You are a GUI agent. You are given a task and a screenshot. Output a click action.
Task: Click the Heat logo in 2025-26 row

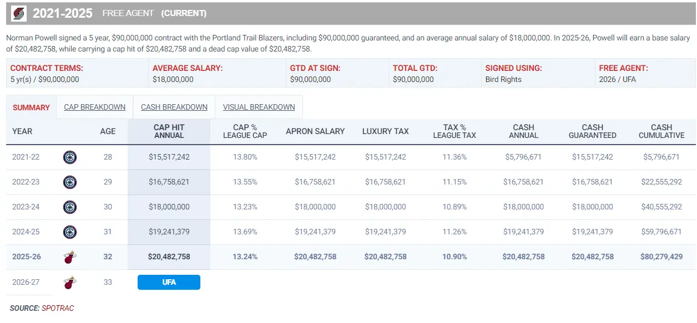click(70, 257)
